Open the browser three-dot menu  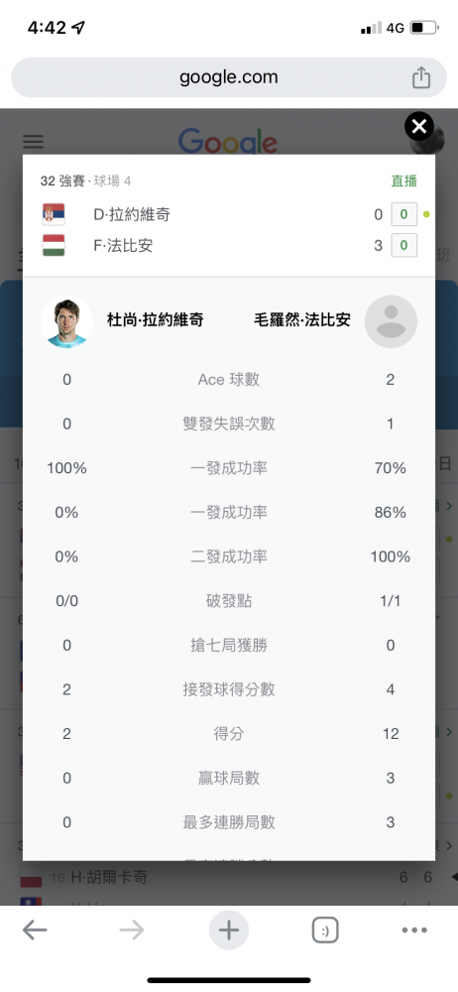pos(415,930)
